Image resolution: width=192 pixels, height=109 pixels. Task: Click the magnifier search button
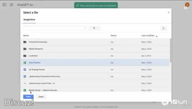tap(94, 28)
